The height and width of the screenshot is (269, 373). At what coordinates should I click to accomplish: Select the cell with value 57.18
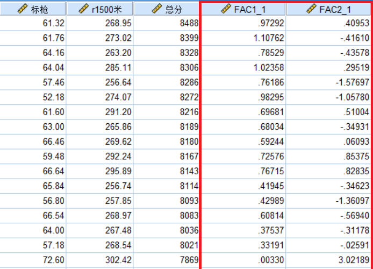(x=33, y=245)
